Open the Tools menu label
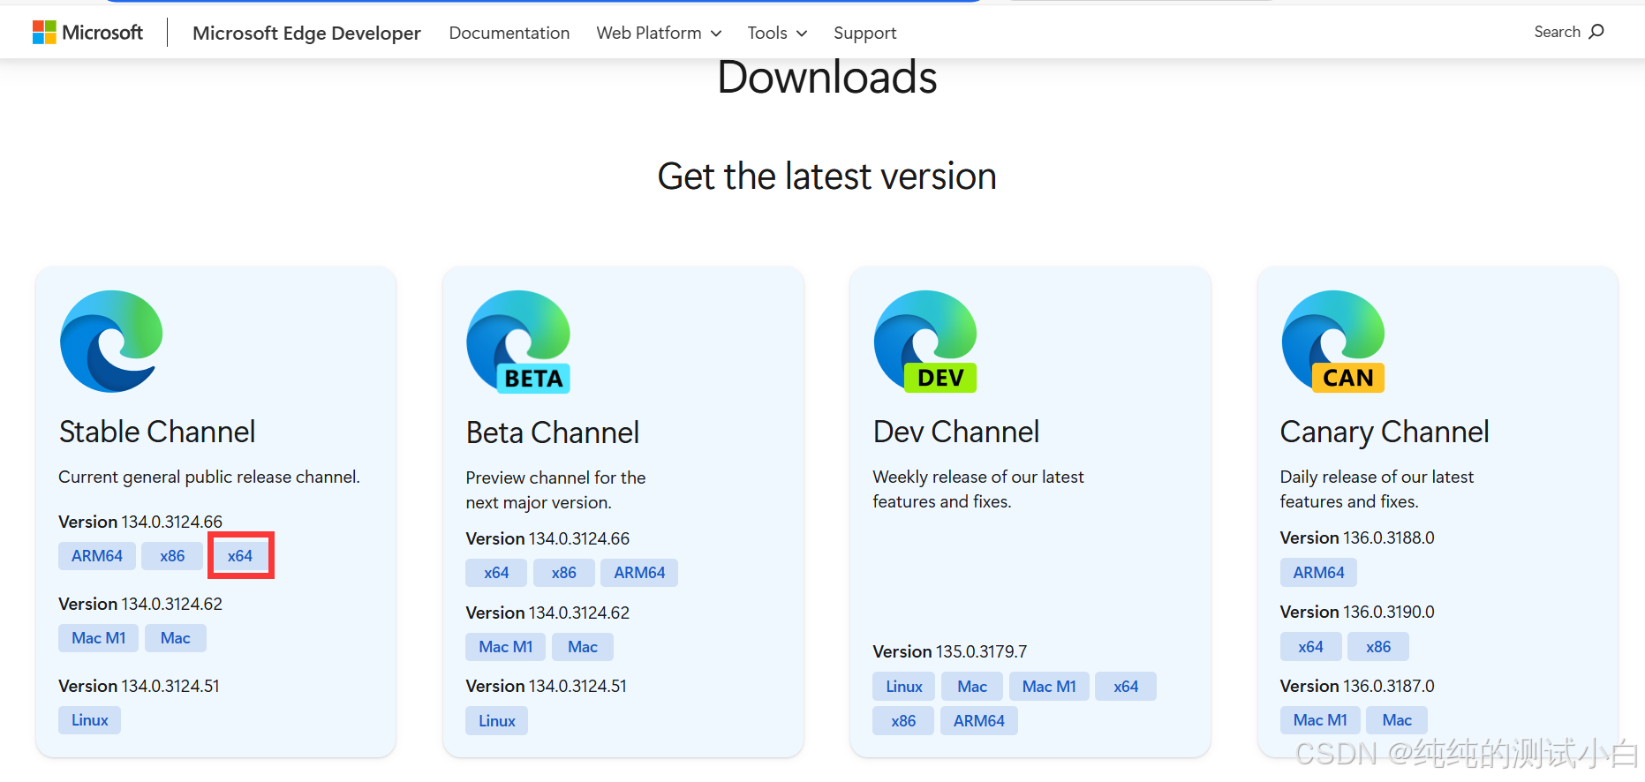The width and height of the screenshot is (1645, 782). click(767, 33)
